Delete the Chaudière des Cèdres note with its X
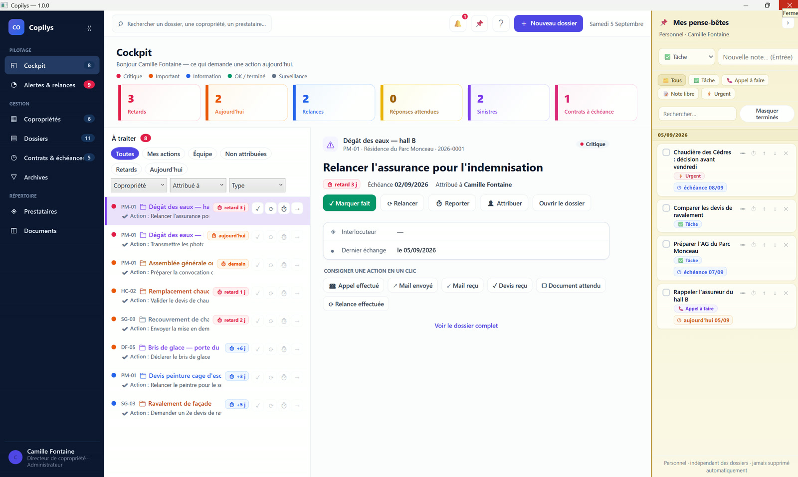The width and height of the screenshot is (798, 477). [786, 153]
